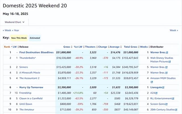Click external link icon next to A24
182x114 pixels.
(x=156, y=93)
